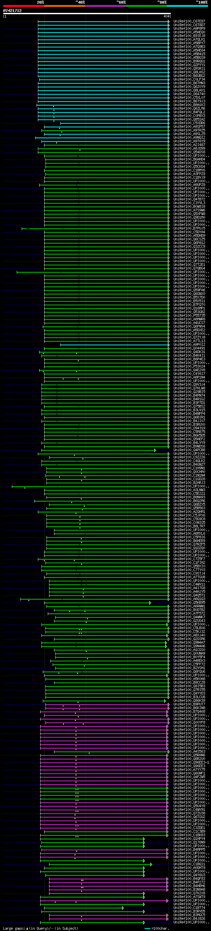
Task: Open the UniRef100_O64740 entry
Action: pyautogui.click(x=189, y=94)
